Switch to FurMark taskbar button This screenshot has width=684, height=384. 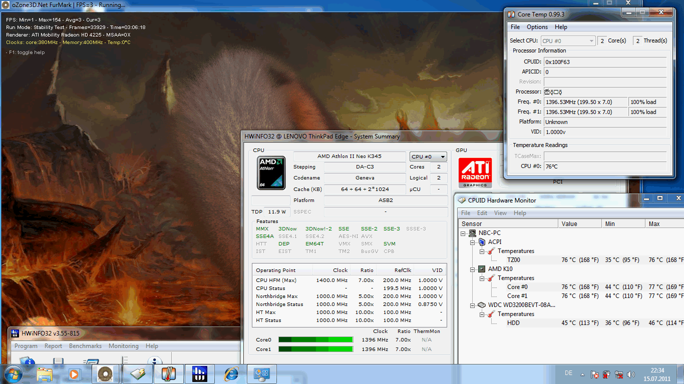click(x=106, y=373)
